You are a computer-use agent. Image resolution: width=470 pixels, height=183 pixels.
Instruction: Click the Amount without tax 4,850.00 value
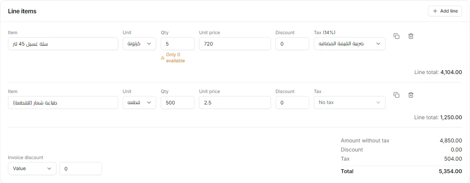coord(451,140)
